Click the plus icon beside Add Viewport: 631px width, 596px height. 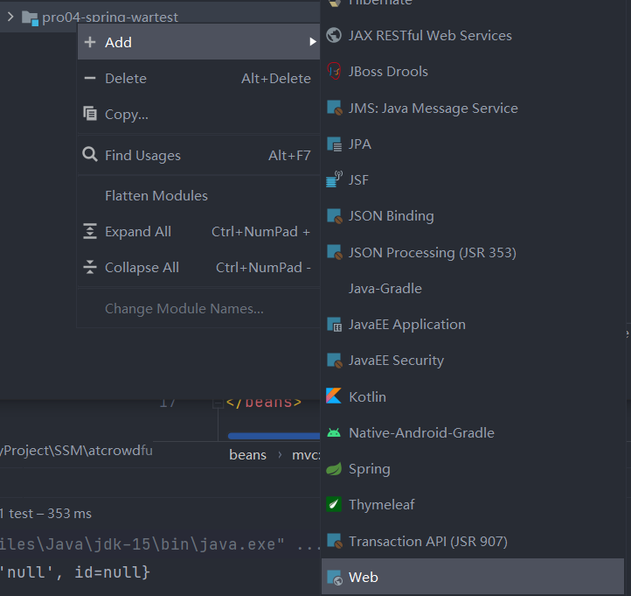(90, 42)
